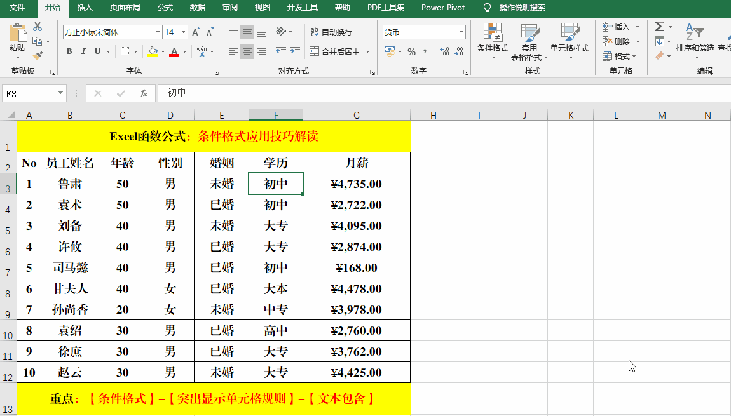Image resolution: width=731 pixels, height=416 pixels.
Task: Click the Clear eraser icon
Action: coord(659,56)
